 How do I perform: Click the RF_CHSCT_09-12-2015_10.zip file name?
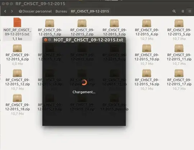pyautogui.click(x=147, y=57)
